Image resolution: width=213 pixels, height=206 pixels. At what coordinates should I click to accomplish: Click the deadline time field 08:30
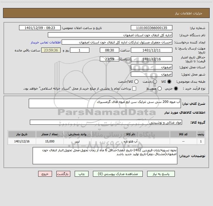point(110,50)
